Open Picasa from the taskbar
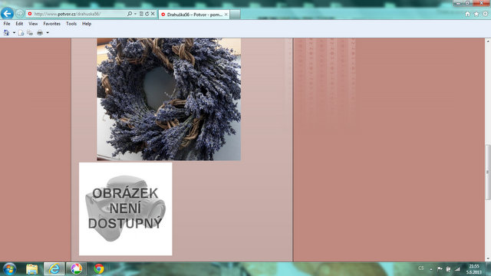 76,269
